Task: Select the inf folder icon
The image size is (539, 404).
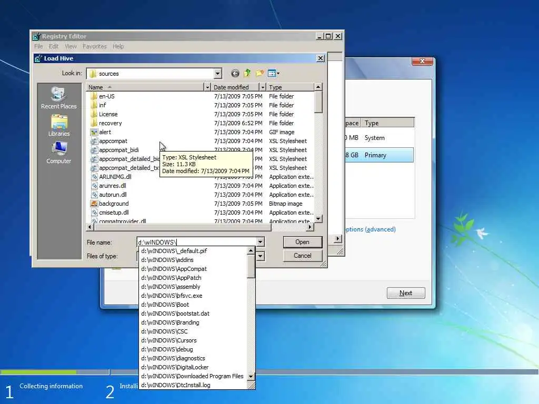Action: pyautogui.click(x=94, y=105)
